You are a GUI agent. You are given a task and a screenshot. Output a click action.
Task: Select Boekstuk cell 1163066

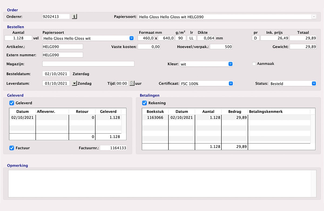click(x=155, y=118)
